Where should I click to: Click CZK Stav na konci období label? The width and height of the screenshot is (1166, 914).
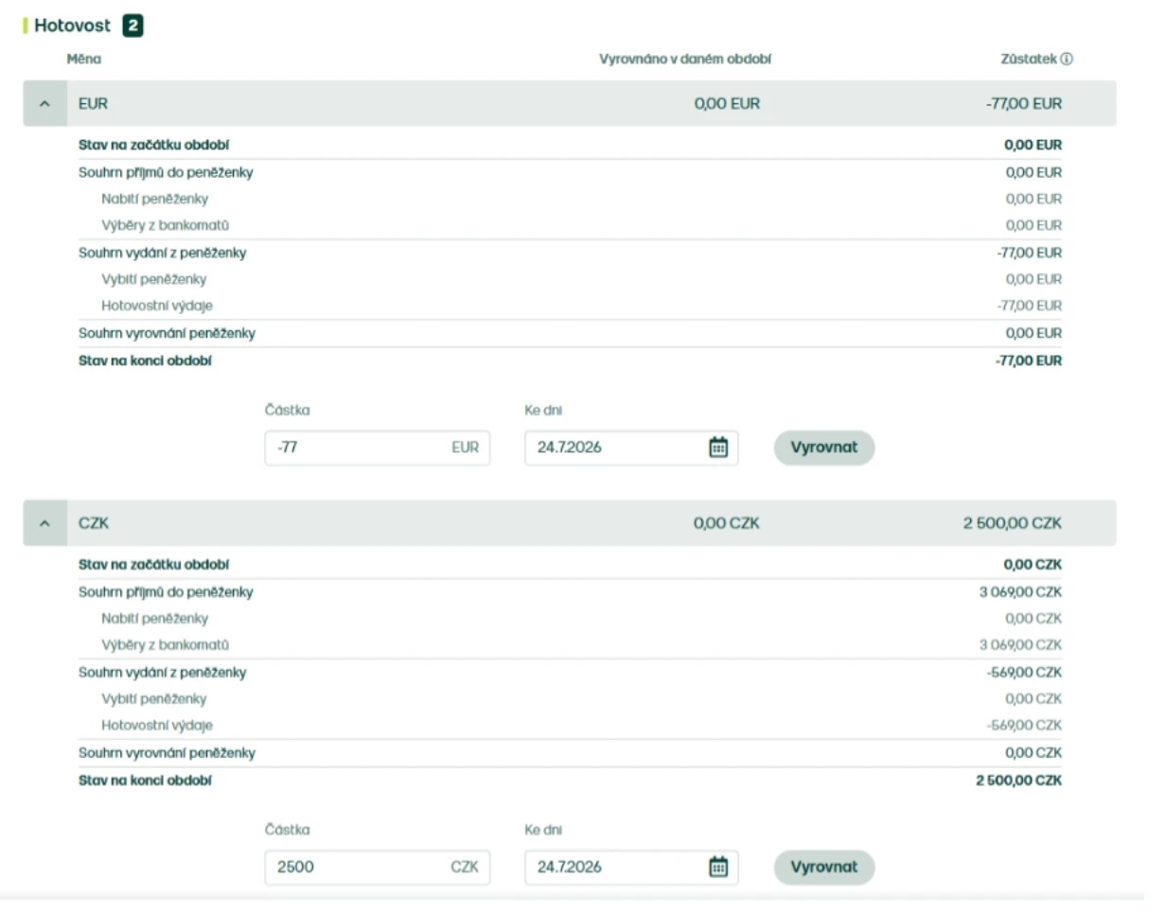click(x=145, y=782)
